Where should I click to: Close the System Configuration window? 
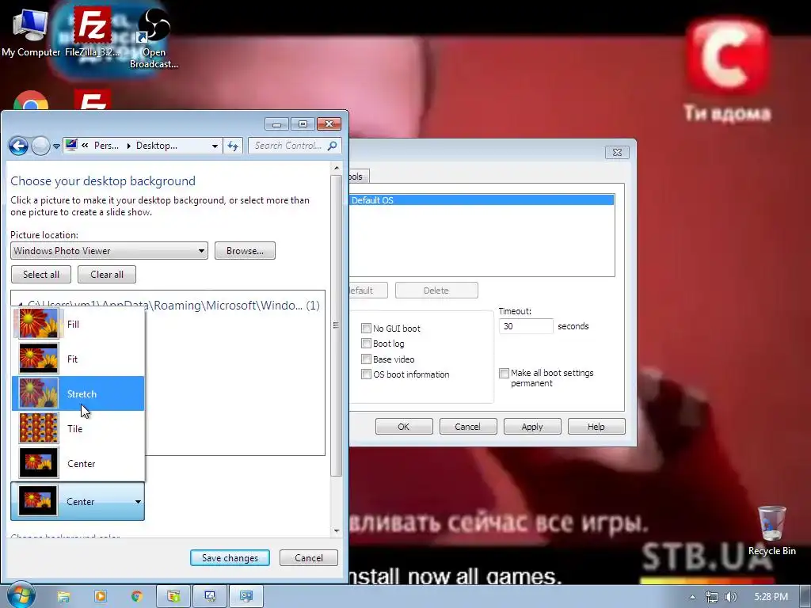(x=617, y=152)
